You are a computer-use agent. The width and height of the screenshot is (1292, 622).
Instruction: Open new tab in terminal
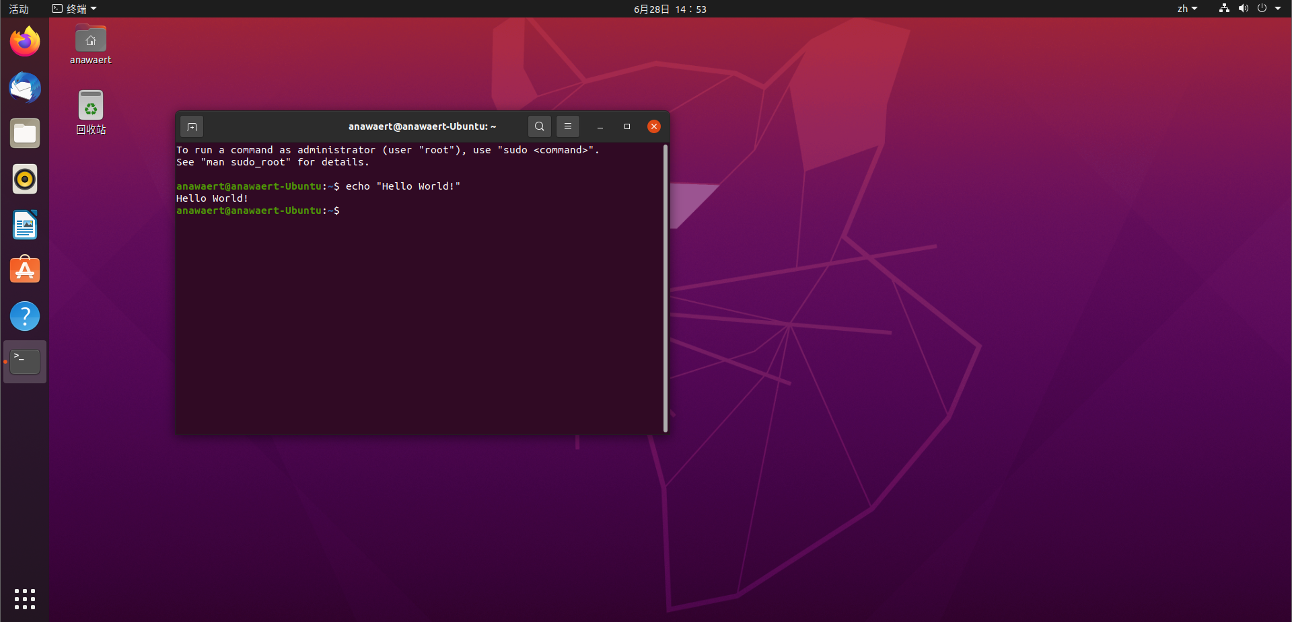[x=192, y=126]
